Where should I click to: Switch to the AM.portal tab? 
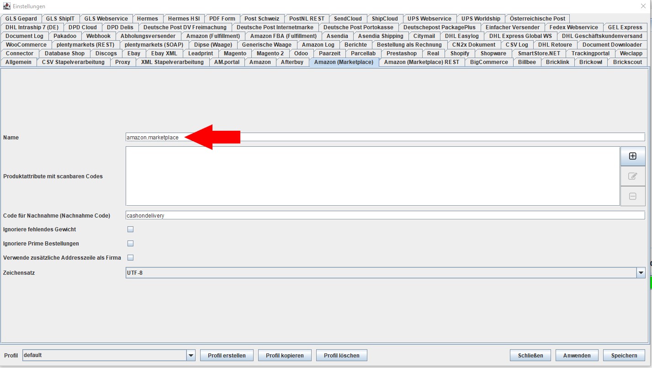pos(227,62)
